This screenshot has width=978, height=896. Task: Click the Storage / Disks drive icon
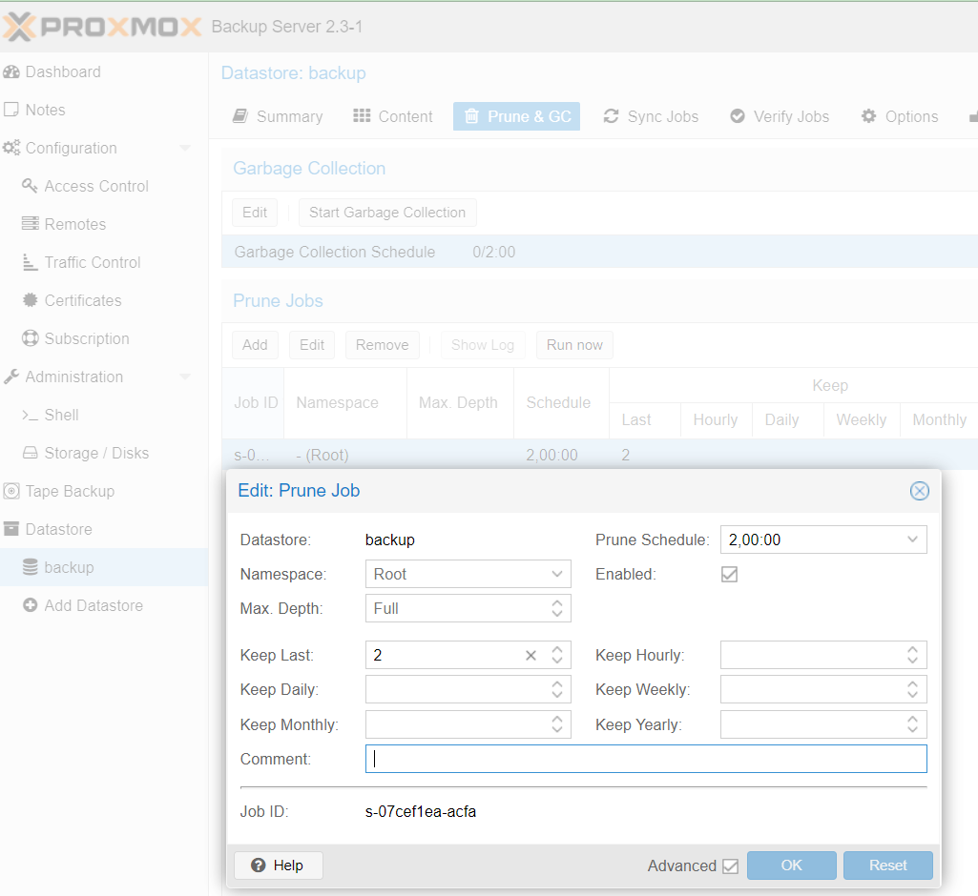click(x=30, y=453)
